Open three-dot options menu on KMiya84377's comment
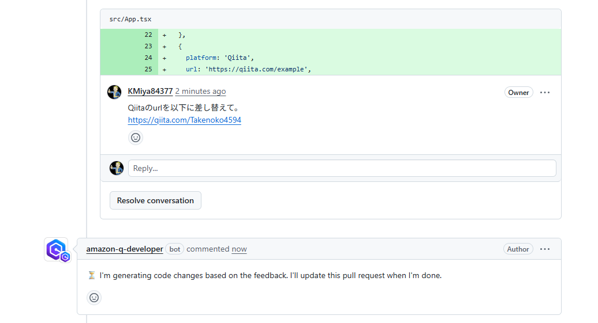This screenshot has width=598, height=323. (x=545, y=93)
